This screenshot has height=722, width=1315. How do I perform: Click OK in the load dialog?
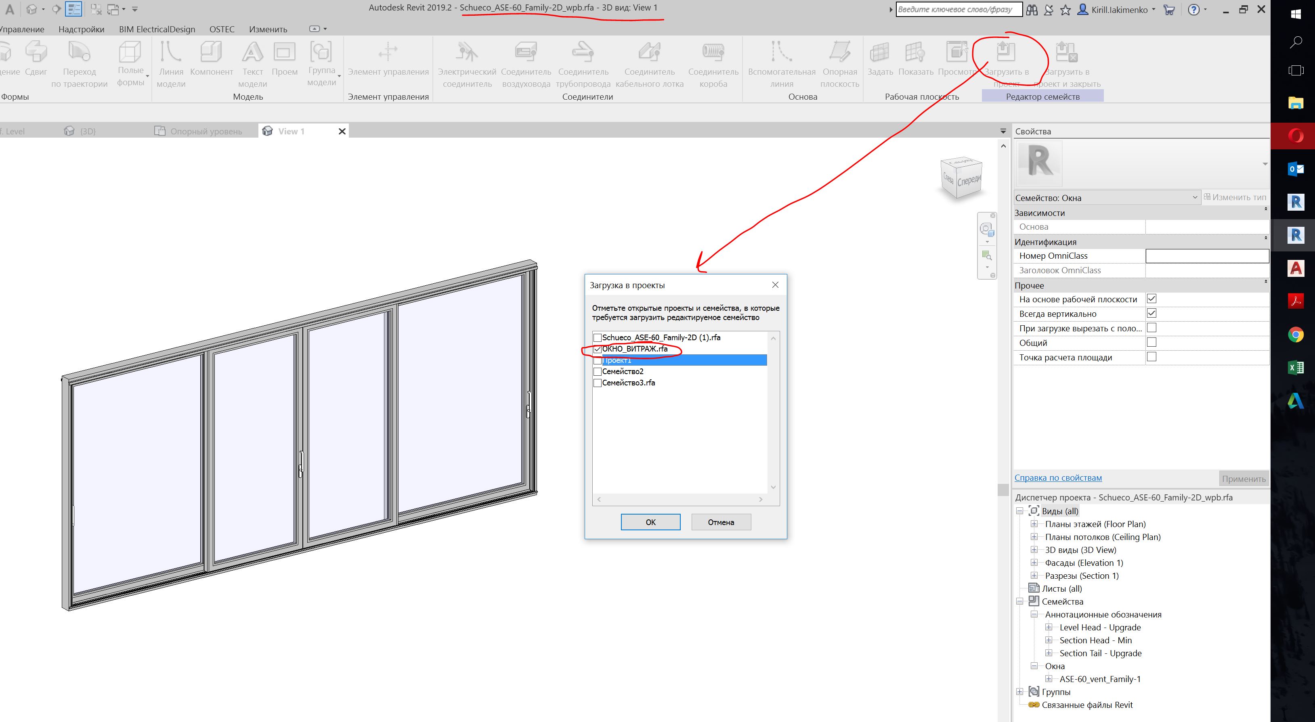(x=650, y=522)
